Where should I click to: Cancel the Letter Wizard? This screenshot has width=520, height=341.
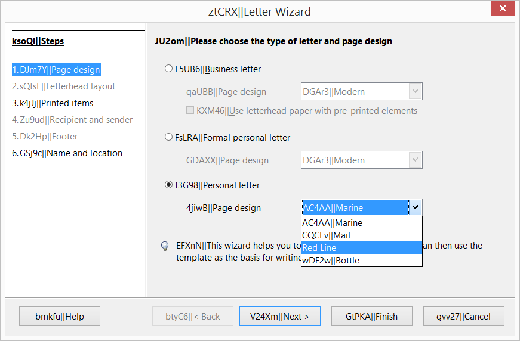(464, 317)
